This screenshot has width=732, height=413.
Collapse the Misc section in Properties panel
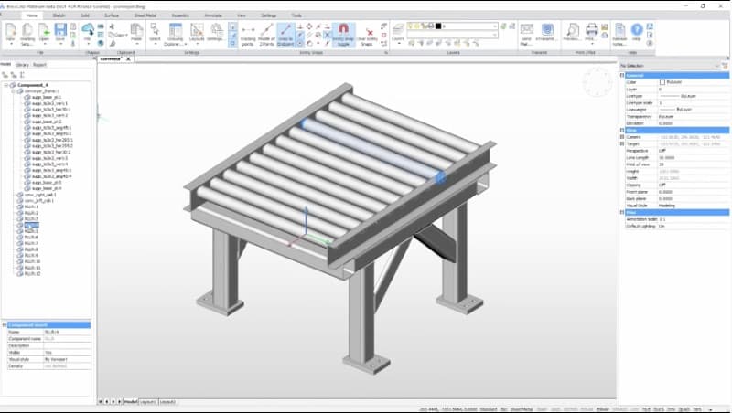pyautogui.click(x=622, y=213)
